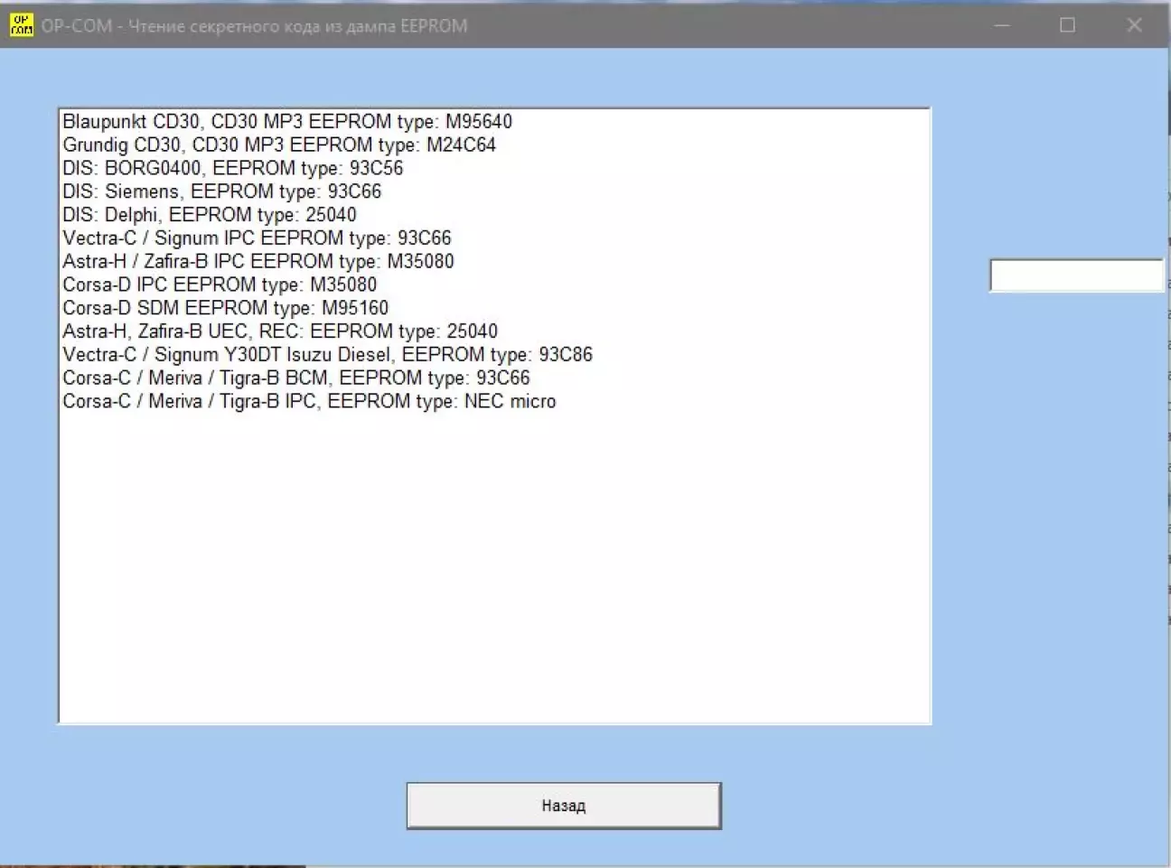Close the OP-COM window
This screenshot has width=1171, height=868.
click(1134, 25)
